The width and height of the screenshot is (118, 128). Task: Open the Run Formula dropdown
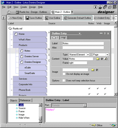(85, 105)
